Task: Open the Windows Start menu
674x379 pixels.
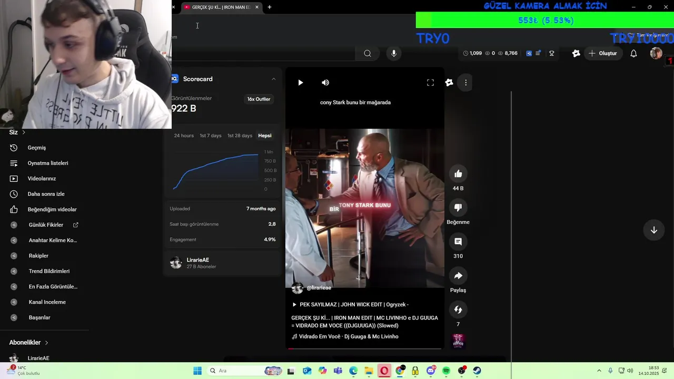Action: (x=197, y=371)
